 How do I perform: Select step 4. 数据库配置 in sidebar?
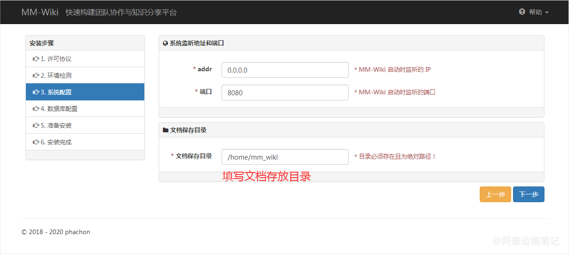tap(85, 109)
